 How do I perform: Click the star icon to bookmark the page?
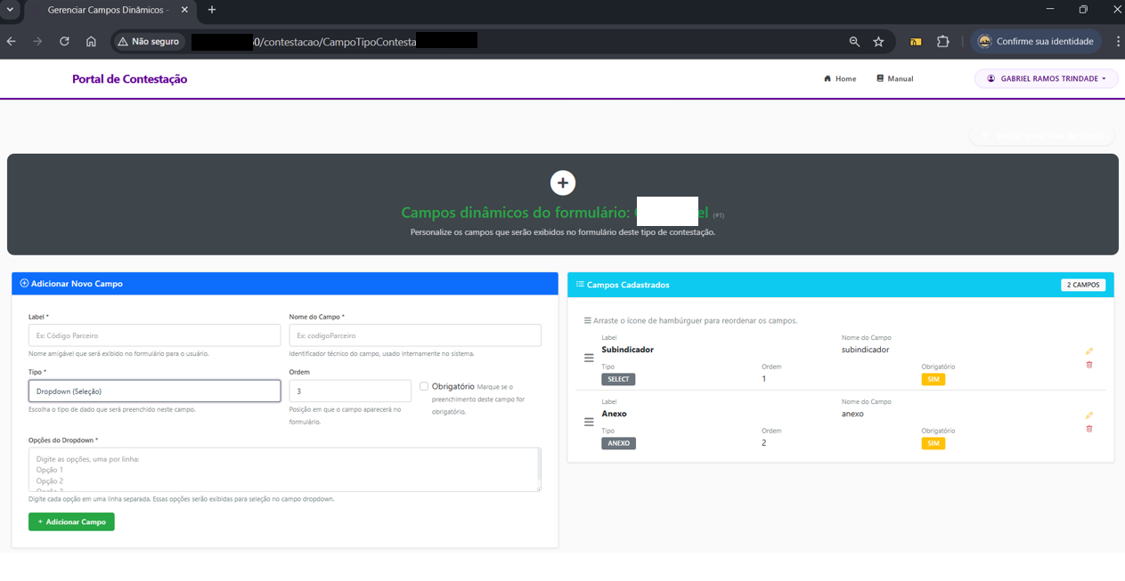(x=878, y=41)
